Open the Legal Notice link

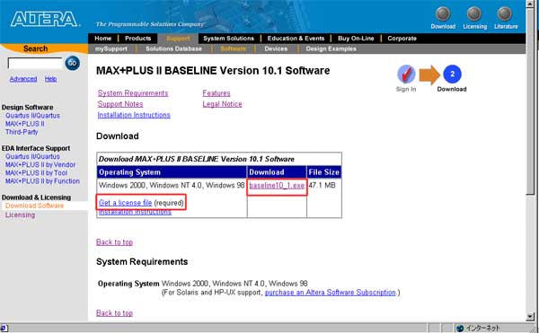tap(222, 104)
